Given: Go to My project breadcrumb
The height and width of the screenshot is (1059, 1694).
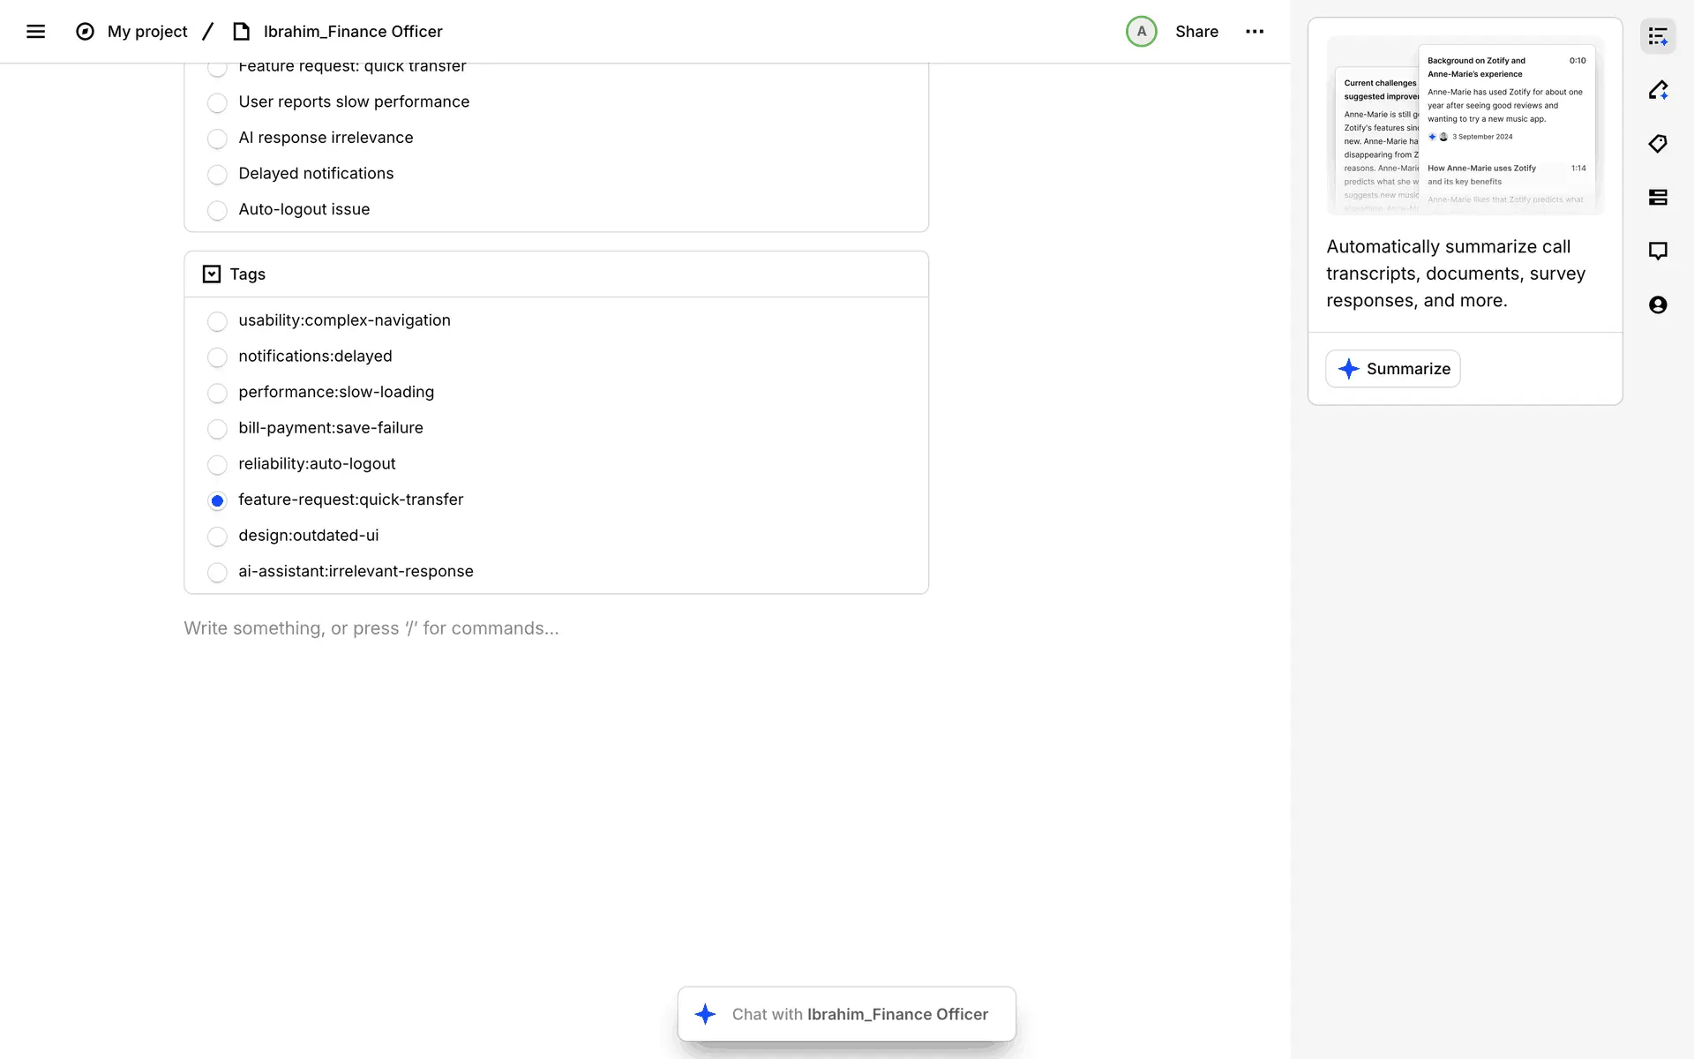Looking at the screenshot, I should tap(147, 32).
